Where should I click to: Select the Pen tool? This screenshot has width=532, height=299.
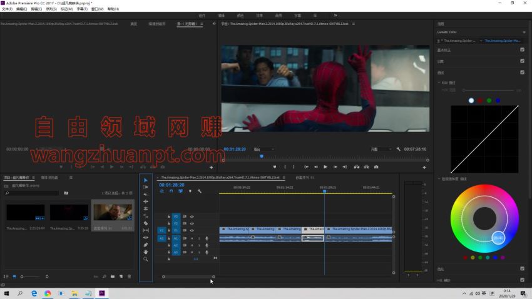click(146, 245)
